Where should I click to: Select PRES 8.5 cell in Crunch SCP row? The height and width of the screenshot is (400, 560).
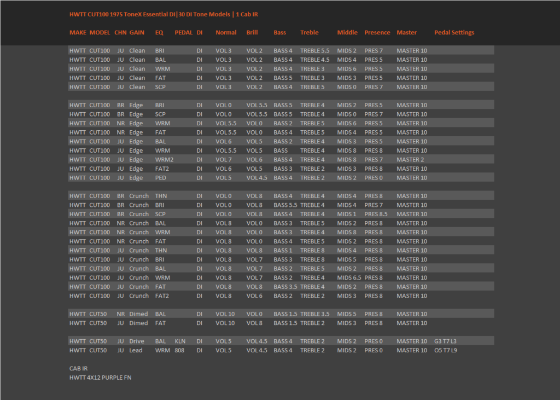(376, 214)
